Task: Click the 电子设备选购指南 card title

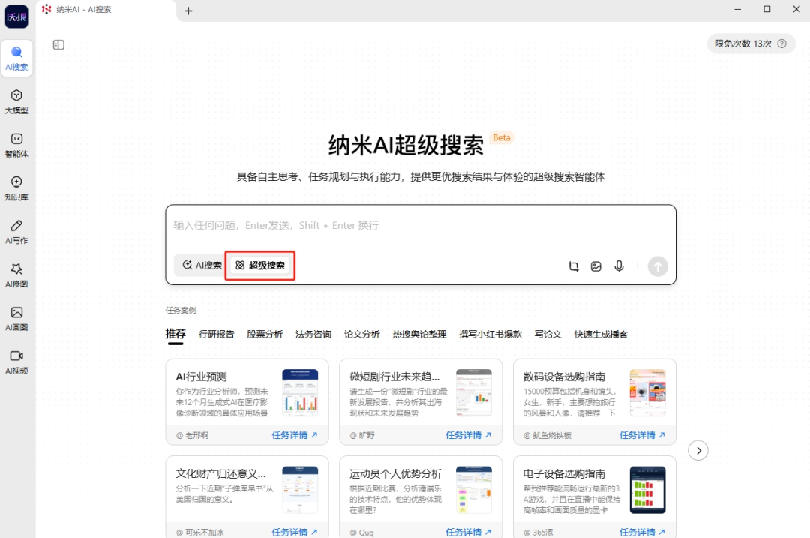Action: [x=564, y=474]
